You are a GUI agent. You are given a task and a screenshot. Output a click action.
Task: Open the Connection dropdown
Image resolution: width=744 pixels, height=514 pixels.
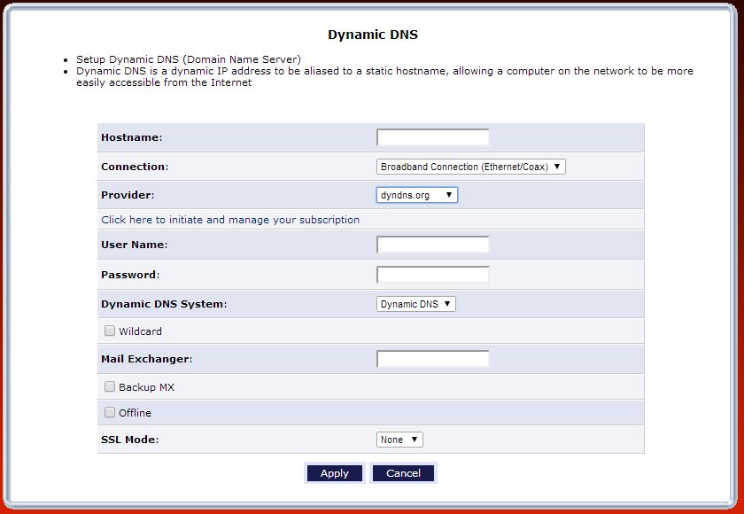click(470, 167)
